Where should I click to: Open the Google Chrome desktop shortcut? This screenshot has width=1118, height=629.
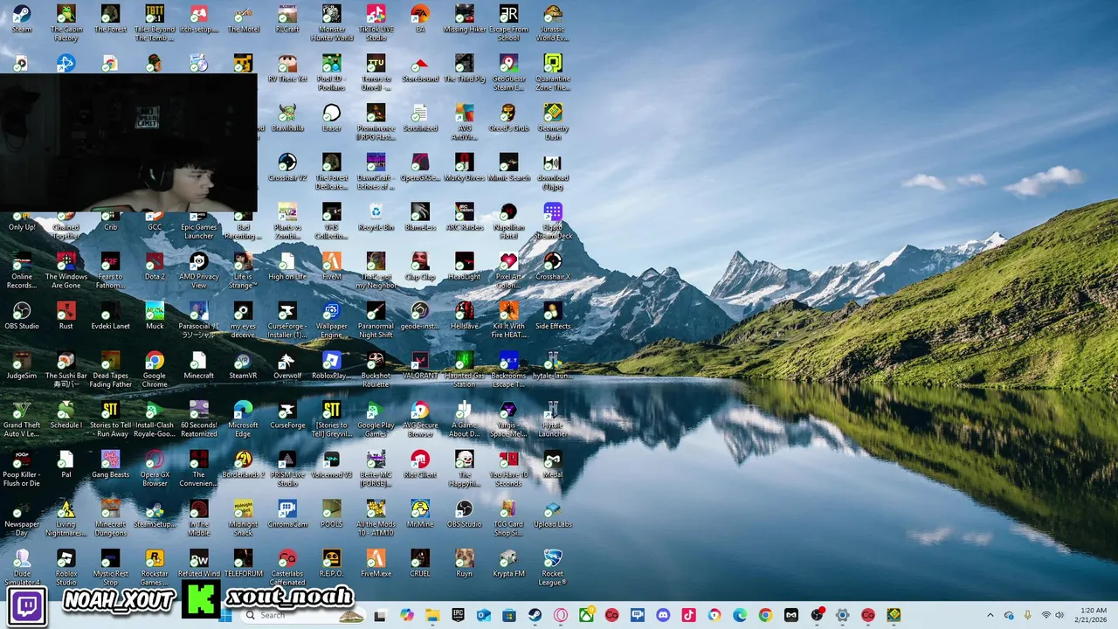coord(155,370)
